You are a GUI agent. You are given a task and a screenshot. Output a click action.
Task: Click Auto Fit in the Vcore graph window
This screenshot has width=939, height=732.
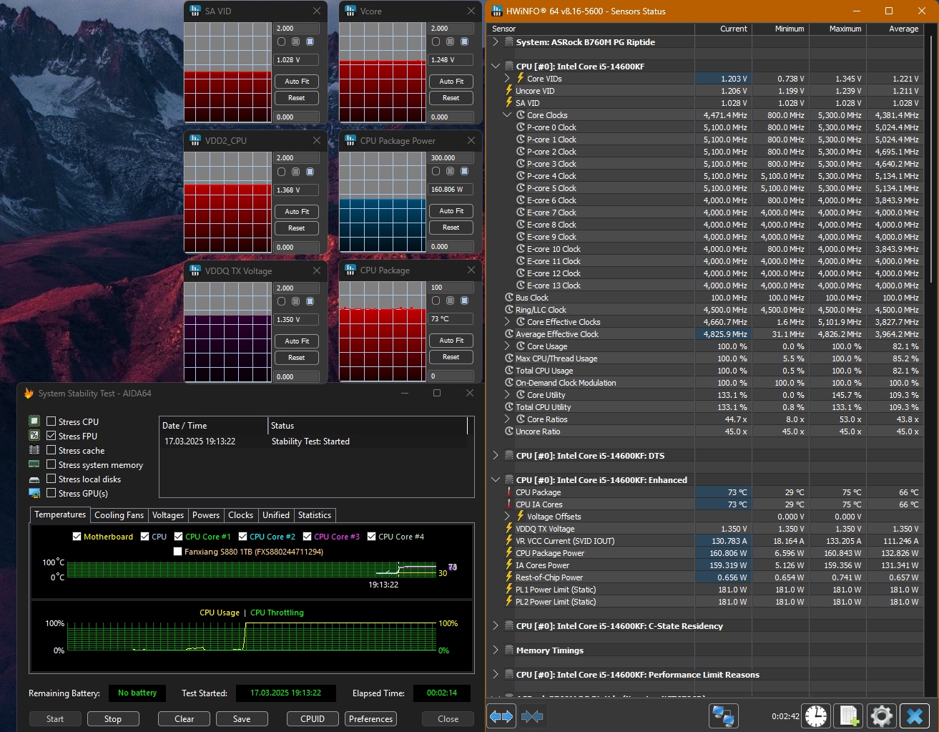451,82
